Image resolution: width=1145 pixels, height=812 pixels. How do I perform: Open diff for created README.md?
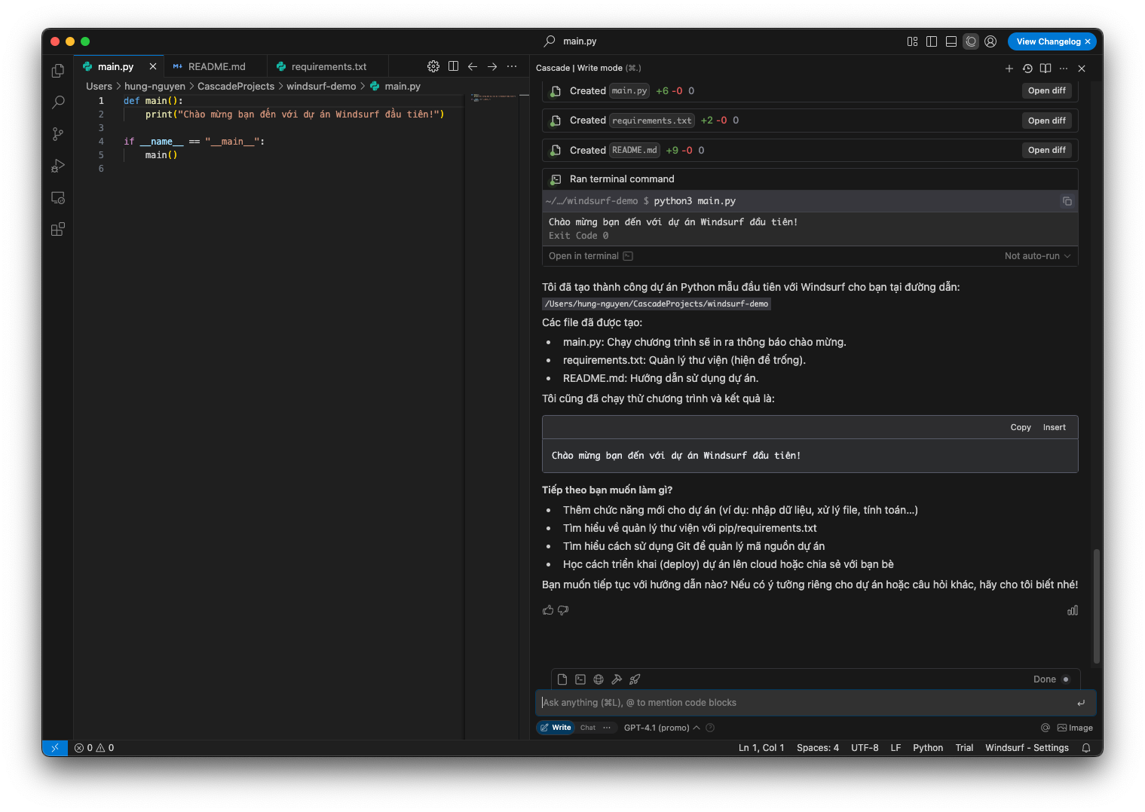(1046, 150)
